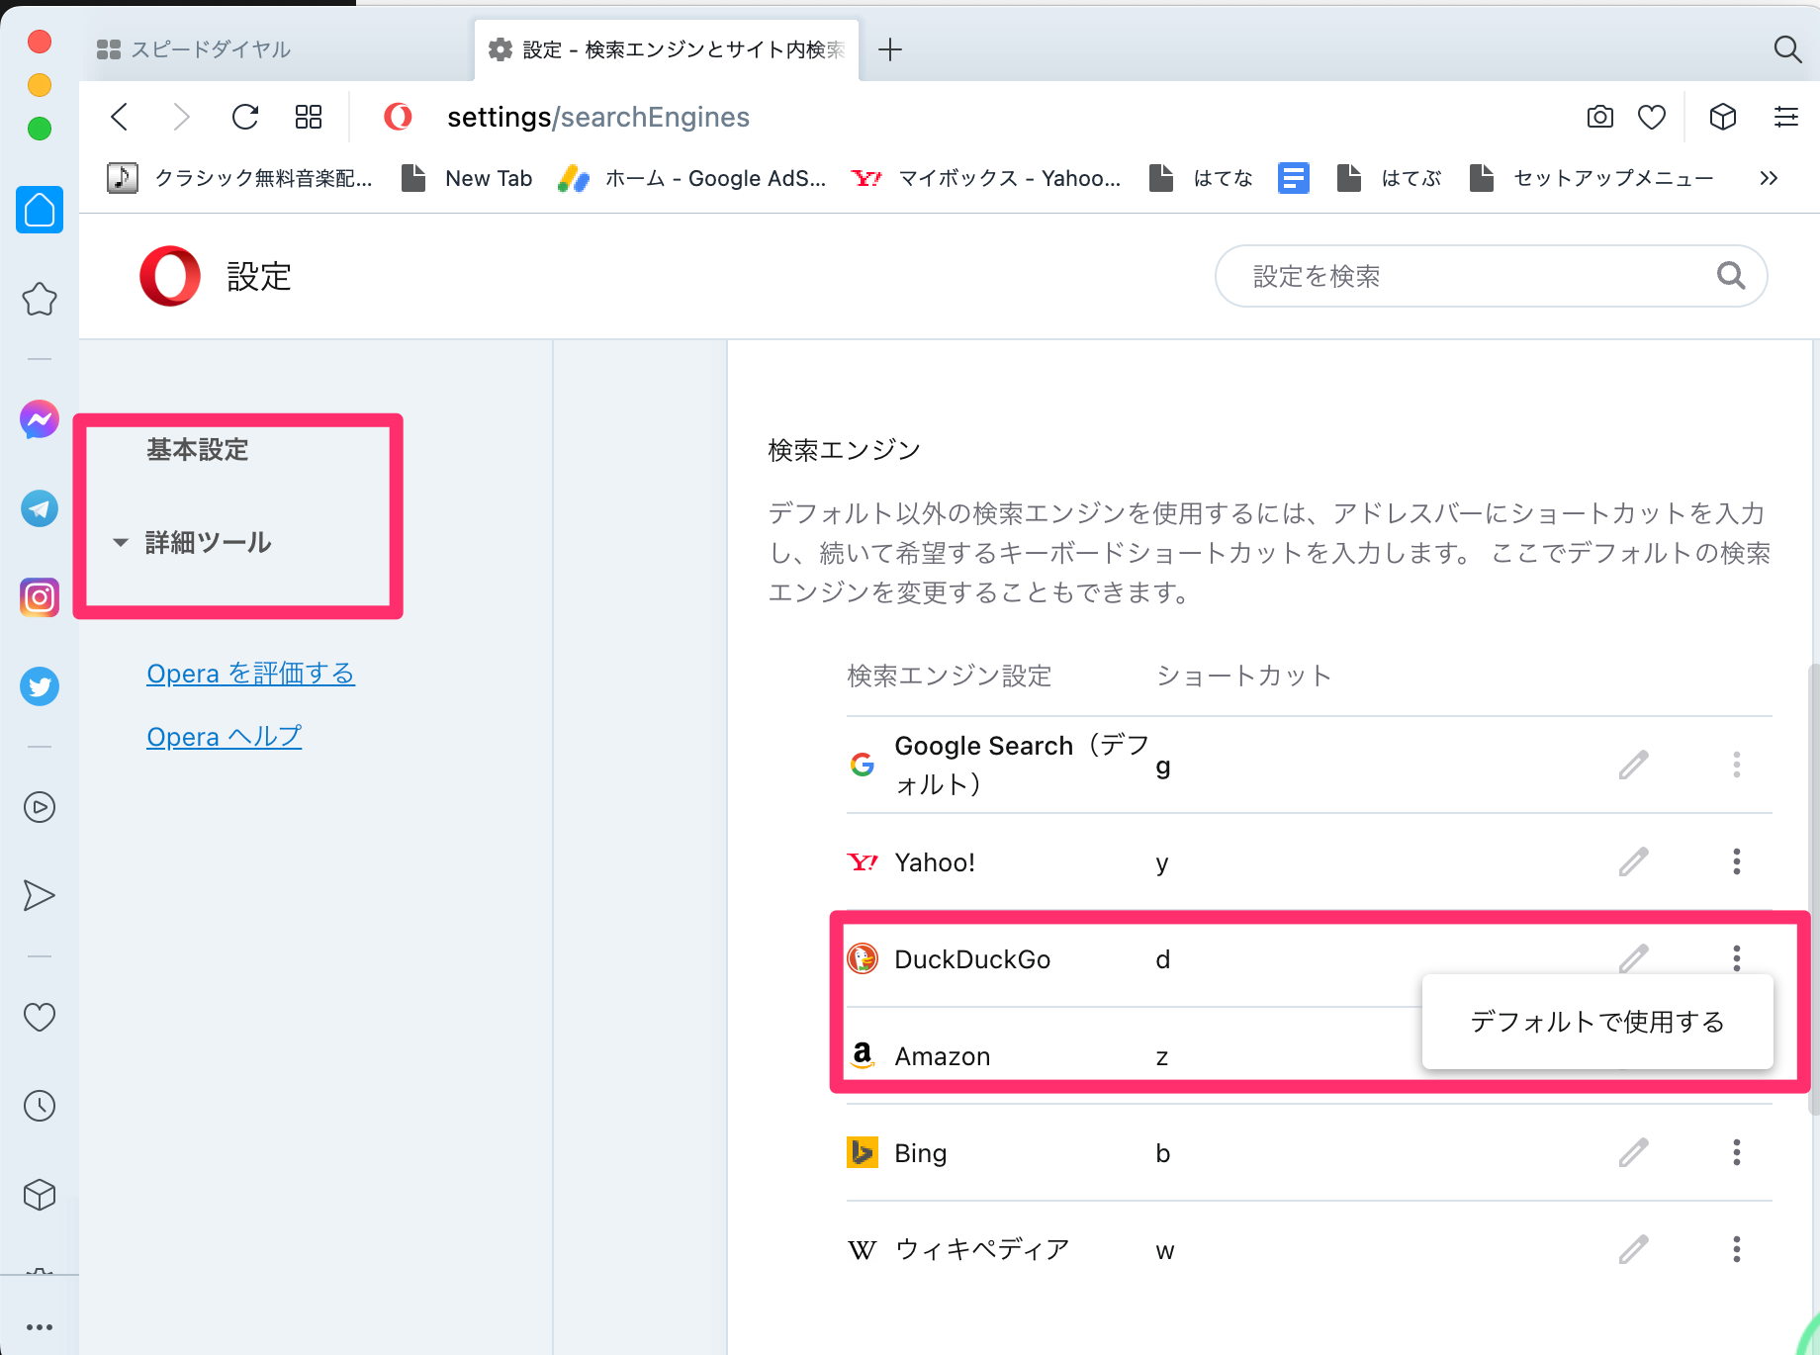The image size is (1820, 1355).
Task: Open Speed Dial grid icon in toolbar
Action: pos(309,117)
